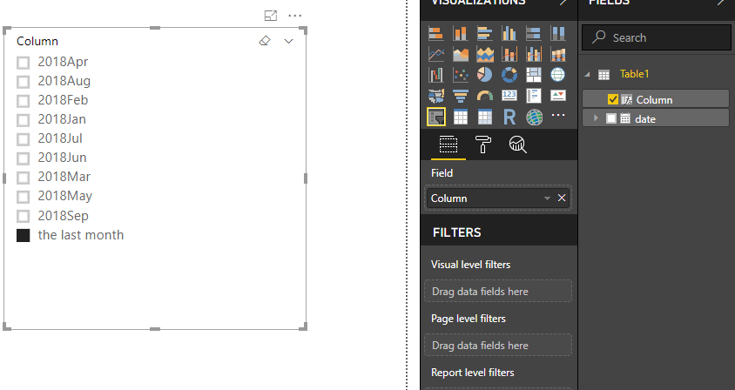Select the Line chart visualization
735x390 pixels.
point(436,54)
